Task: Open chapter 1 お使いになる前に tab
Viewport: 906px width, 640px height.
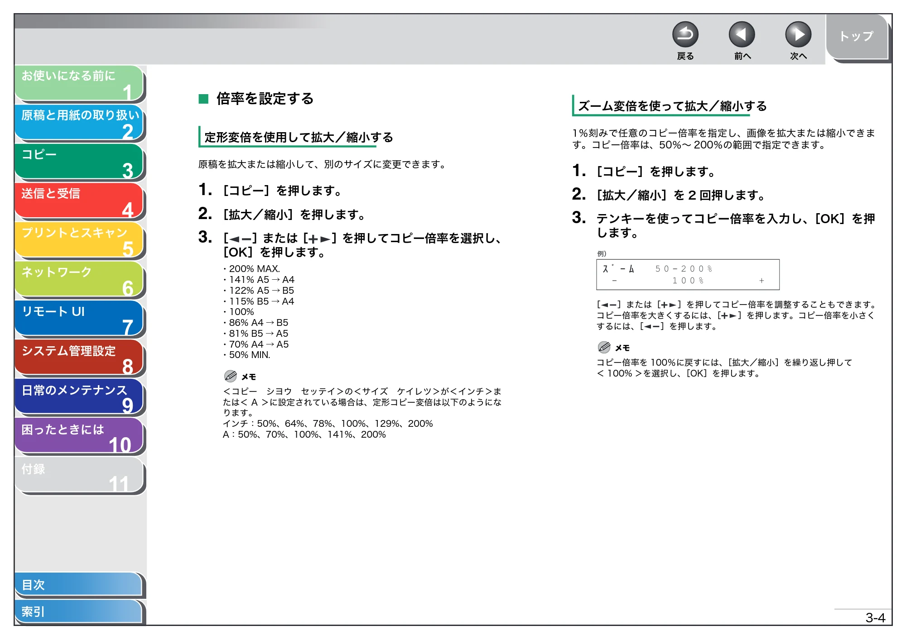Action: click(79, 83)
